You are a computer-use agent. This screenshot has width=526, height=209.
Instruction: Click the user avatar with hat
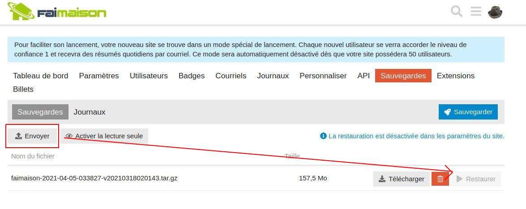[495, 12]
